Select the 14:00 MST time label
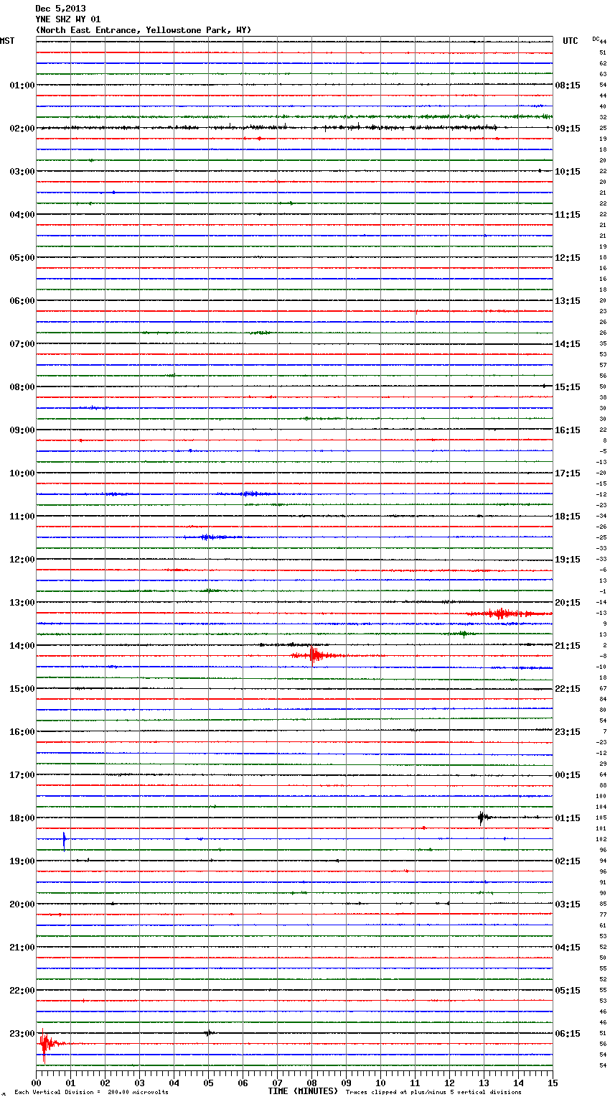 point(22,645)
